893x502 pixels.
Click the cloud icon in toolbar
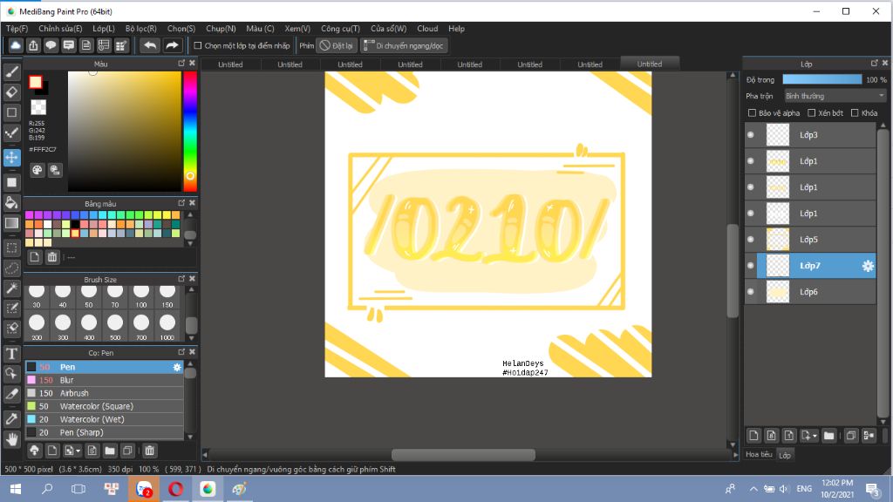[16, 45]
